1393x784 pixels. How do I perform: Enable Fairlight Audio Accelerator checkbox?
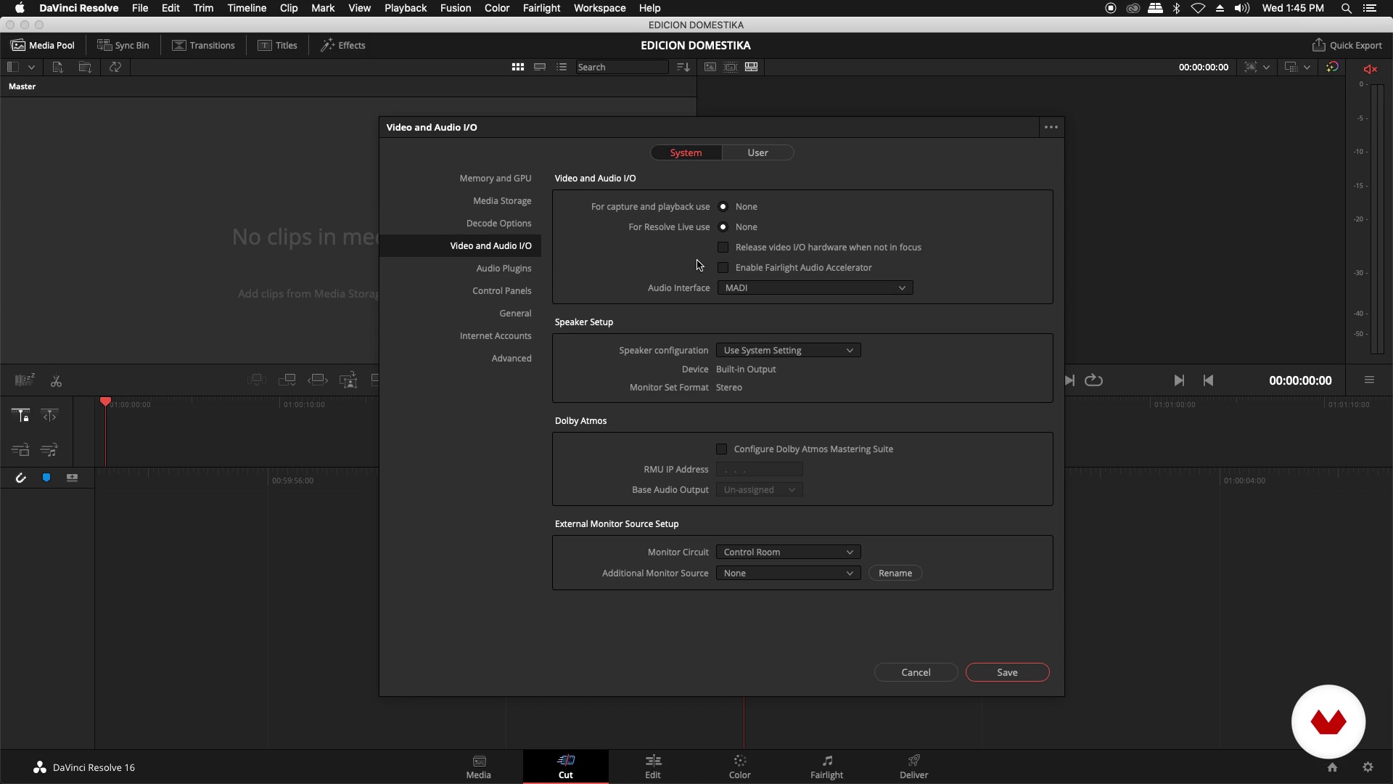pyautogui.click(x=723, y=268)
